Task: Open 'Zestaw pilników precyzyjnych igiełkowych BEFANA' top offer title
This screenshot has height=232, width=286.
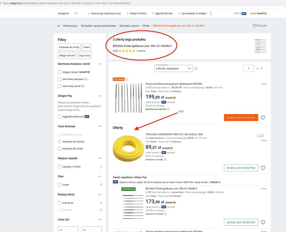Action: [x=174, y=84]
